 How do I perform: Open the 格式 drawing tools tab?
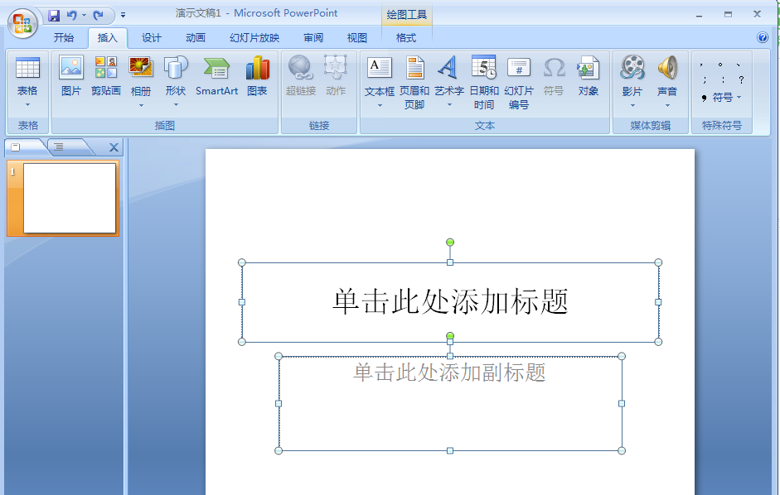406,38
